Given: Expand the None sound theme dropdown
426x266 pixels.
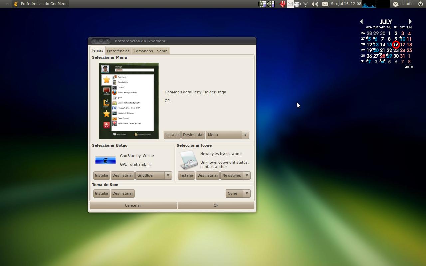Looking at the screenshot, I should click(x=238, y=193).
